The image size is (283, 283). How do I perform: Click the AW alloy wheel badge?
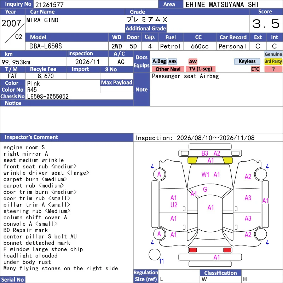pyautogui.click(x=193, y=62)
